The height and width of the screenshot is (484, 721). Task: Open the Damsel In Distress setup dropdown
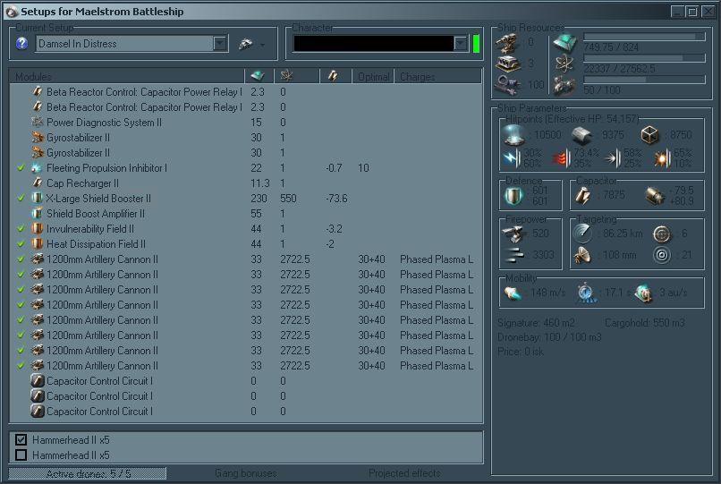(x=220, y=44)
